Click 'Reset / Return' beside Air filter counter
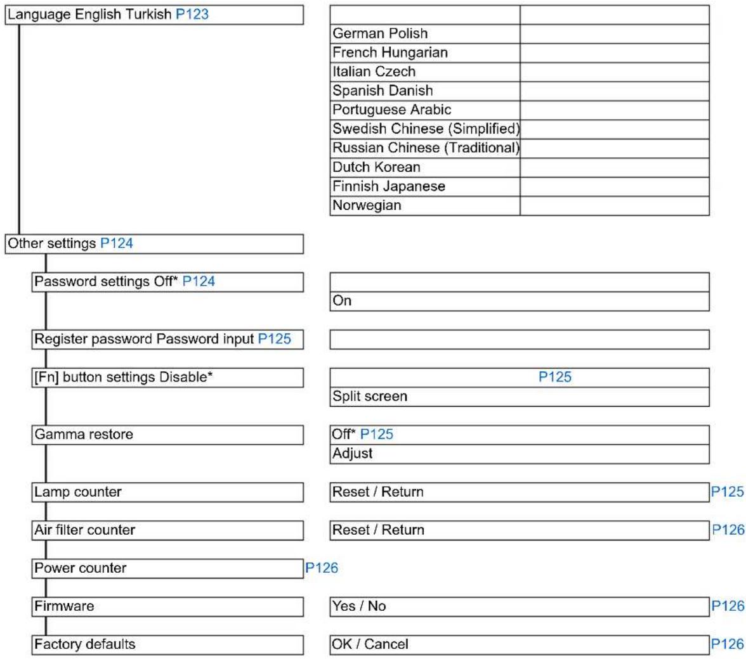746x659 pixels. [x=520, y=530]
